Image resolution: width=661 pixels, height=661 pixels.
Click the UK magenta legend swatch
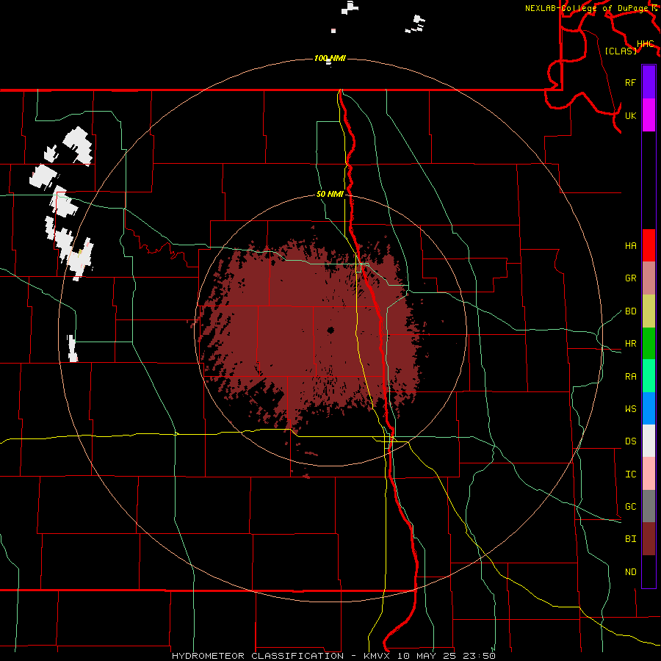[649, 115]
